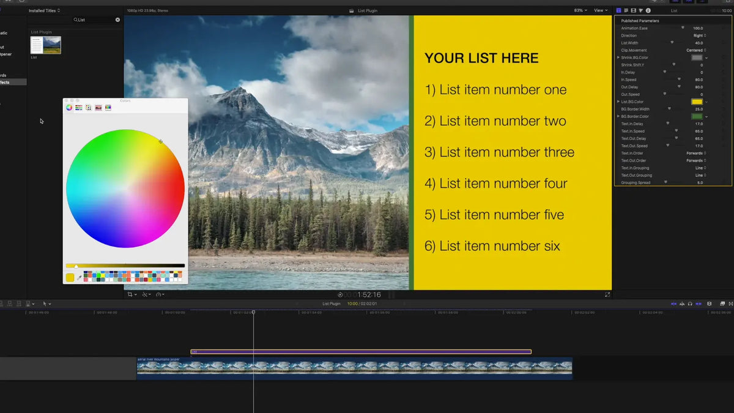
Task: Open the Select tool menu in timeline
Action: tap(46, 303)
